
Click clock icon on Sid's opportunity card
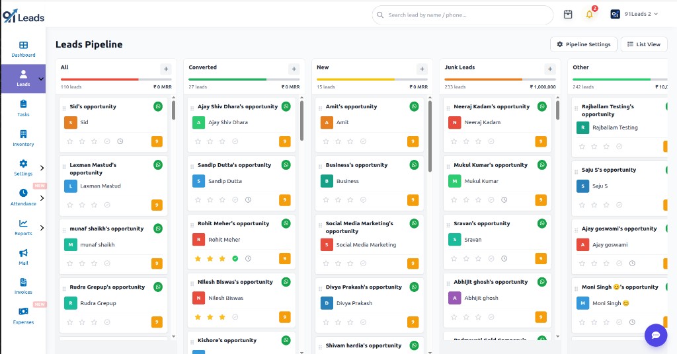click(120, 141)
